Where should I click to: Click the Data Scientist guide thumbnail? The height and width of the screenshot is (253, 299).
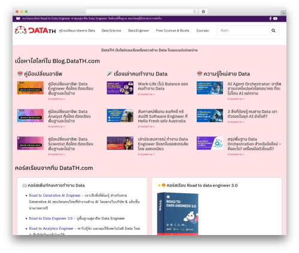coord(30,143)
